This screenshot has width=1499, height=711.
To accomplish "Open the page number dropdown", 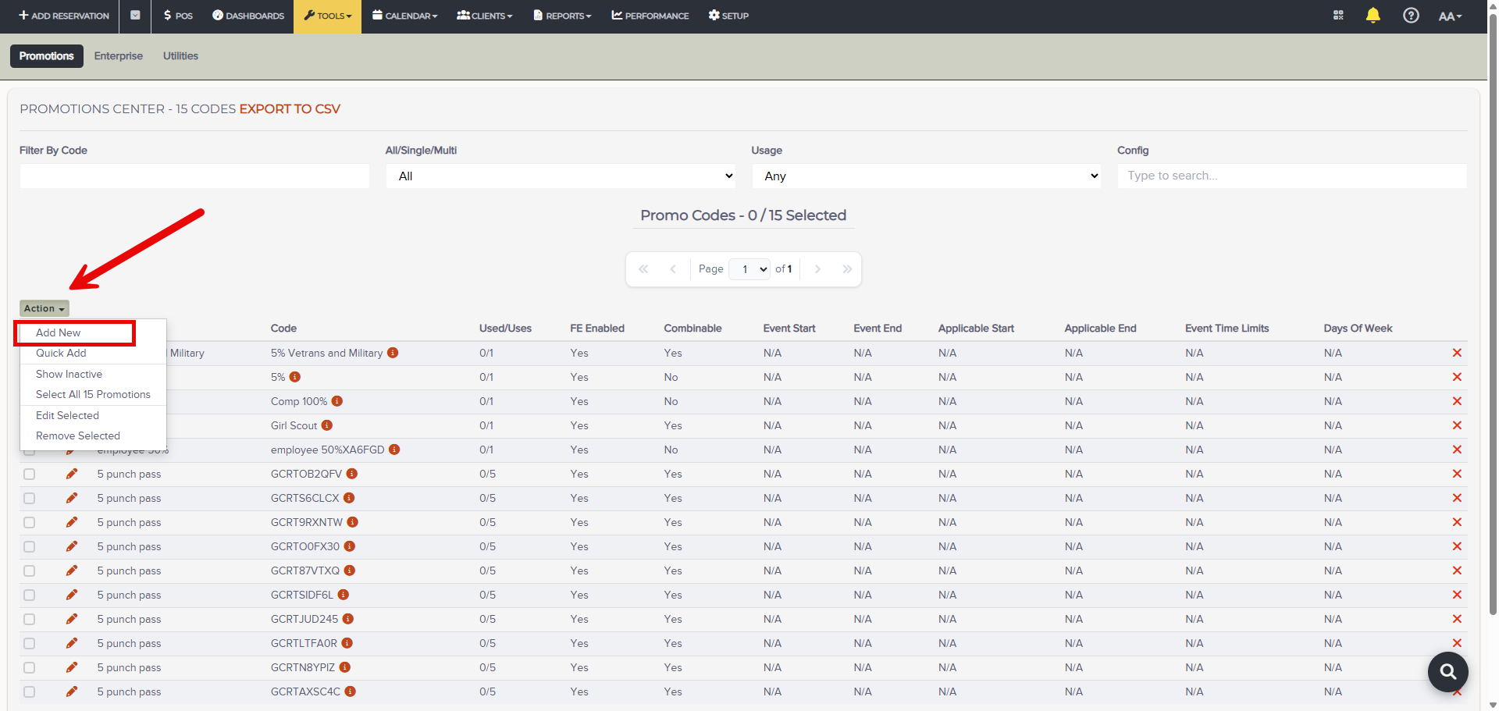I will [x=749, y=269].
